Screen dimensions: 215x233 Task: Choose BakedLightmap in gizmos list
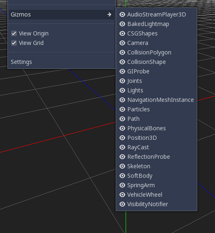click(x=148, y=24)
